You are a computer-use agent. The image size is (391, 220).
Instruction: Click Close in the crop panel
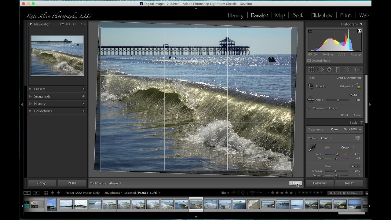[x=357, y=115]
